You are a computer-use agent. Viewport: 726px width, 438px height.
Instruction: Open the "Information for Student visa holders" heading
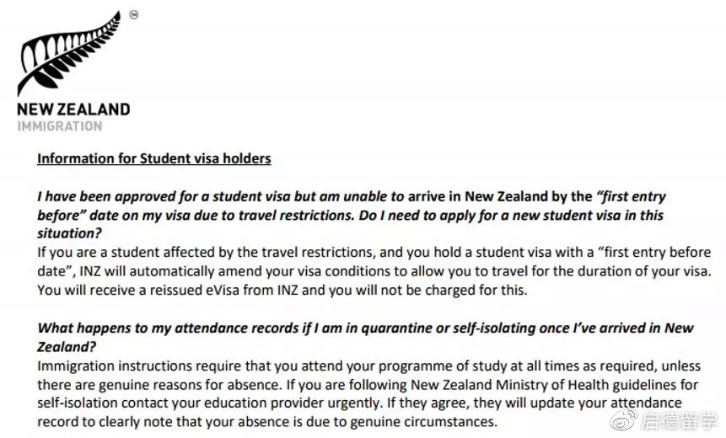click(153, 158)
